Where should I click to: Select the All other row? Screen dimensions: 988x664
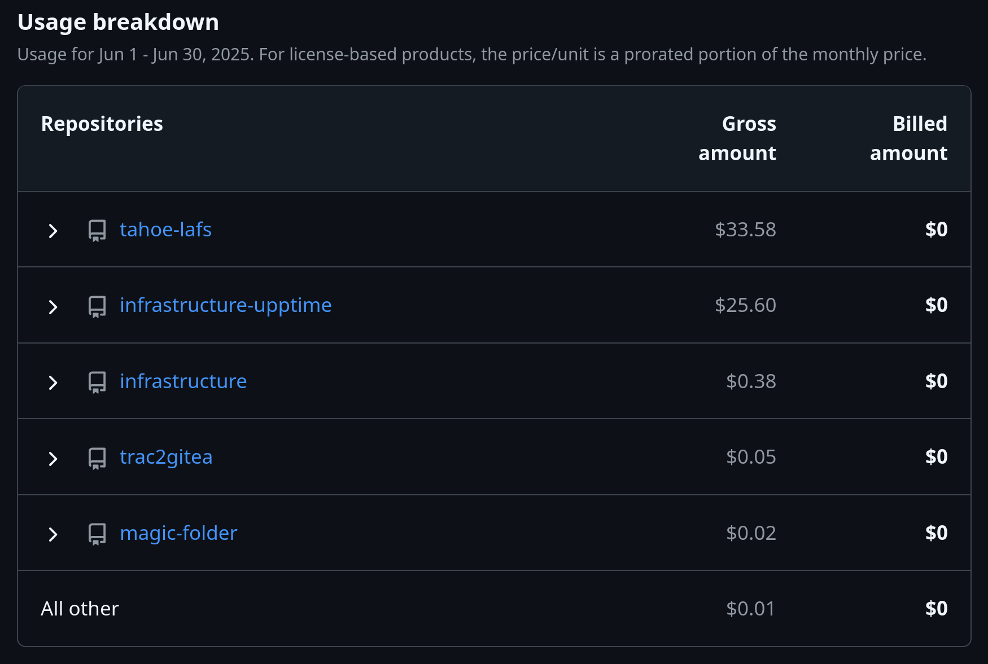click(494, 608)
